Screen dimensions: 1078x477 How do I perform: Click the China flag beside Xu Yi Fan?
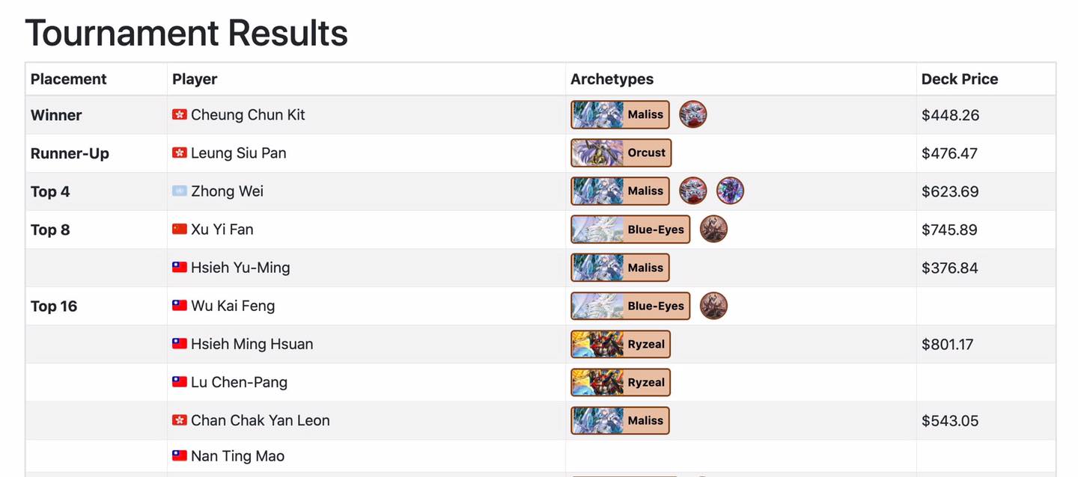180,229
